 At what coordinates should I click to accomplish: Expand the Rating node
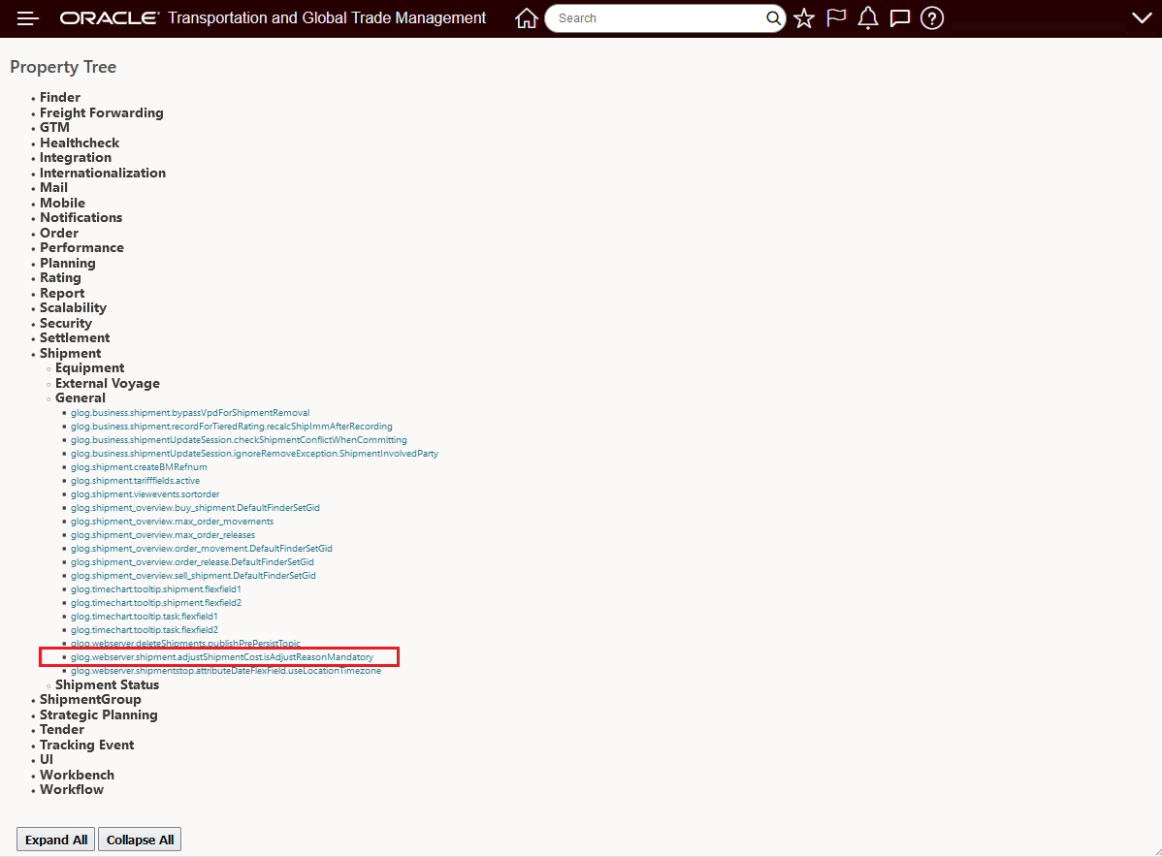click(60, 278)
